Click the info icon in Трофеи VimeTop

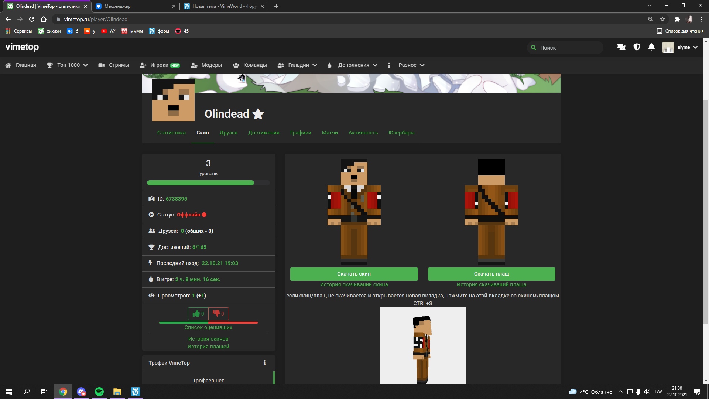click(x=264, y=363)
